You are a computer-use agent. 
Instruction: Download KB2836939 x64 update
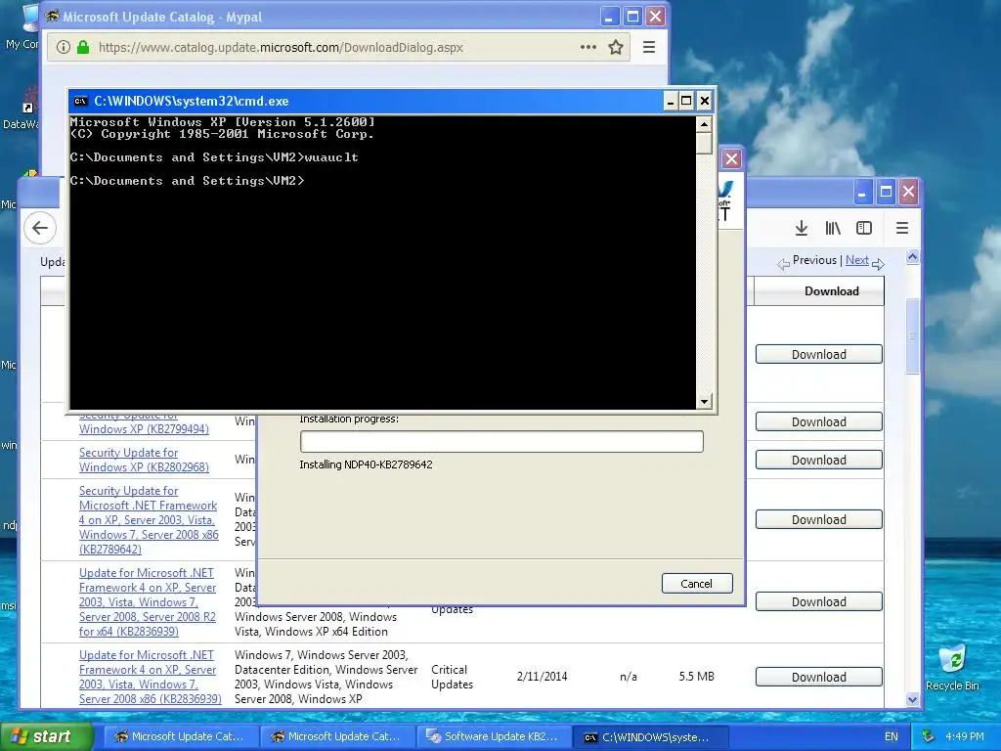[x=819, y=601]
